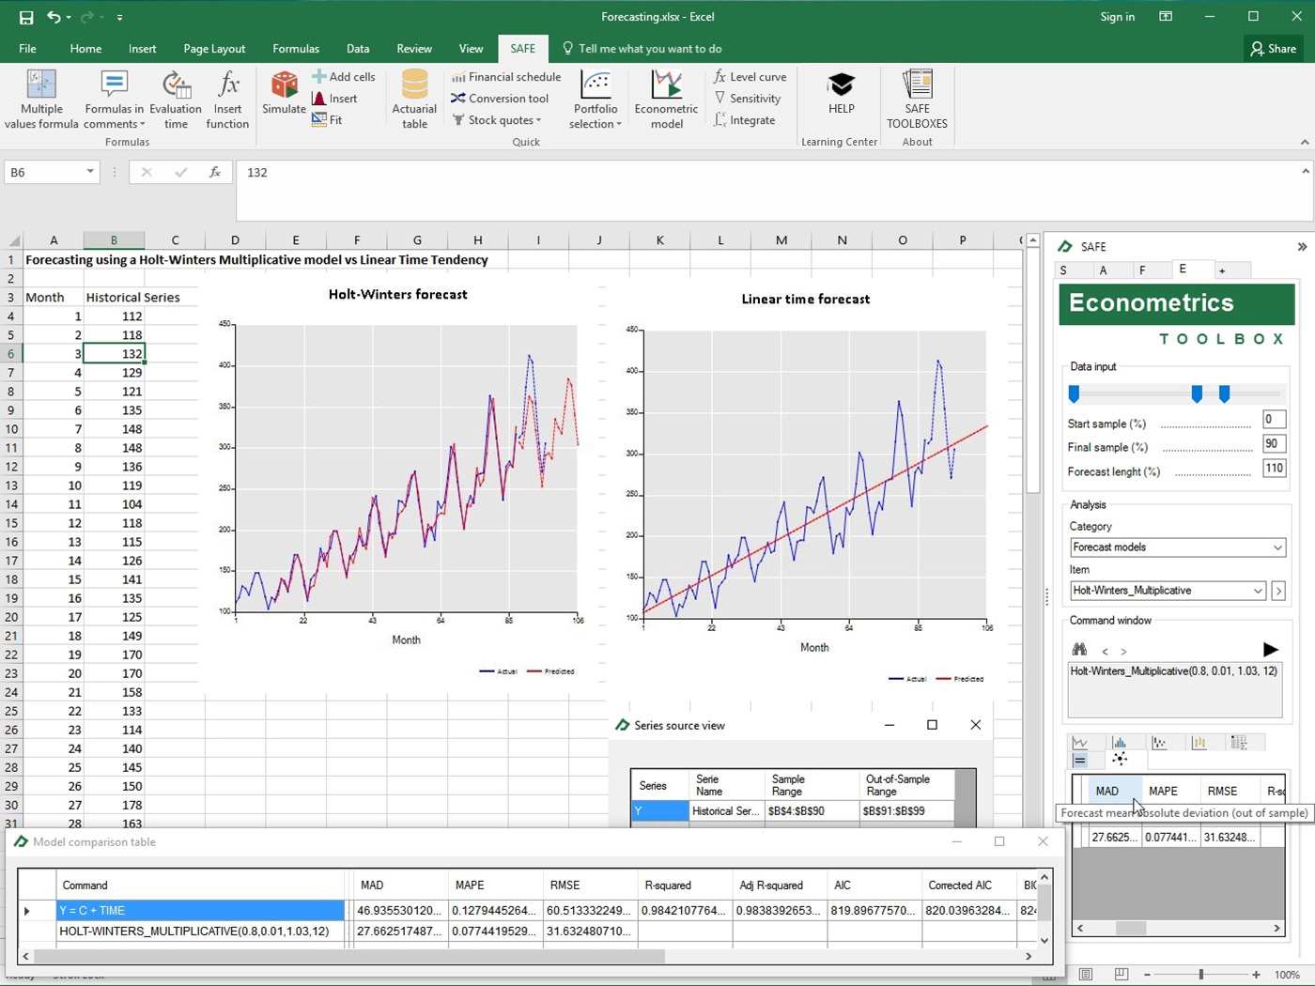Open the Conversion tool
Image resolution: width=1315 pixels, height=986 pixels.
point(500,99)
